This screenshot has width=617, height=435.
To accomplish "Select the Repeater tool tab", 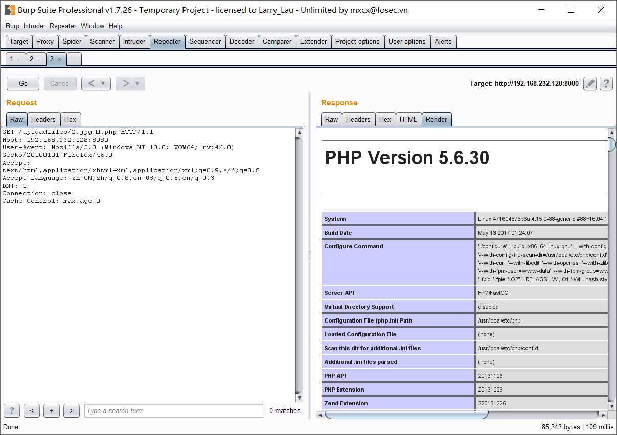I will [x=167, y=41].
